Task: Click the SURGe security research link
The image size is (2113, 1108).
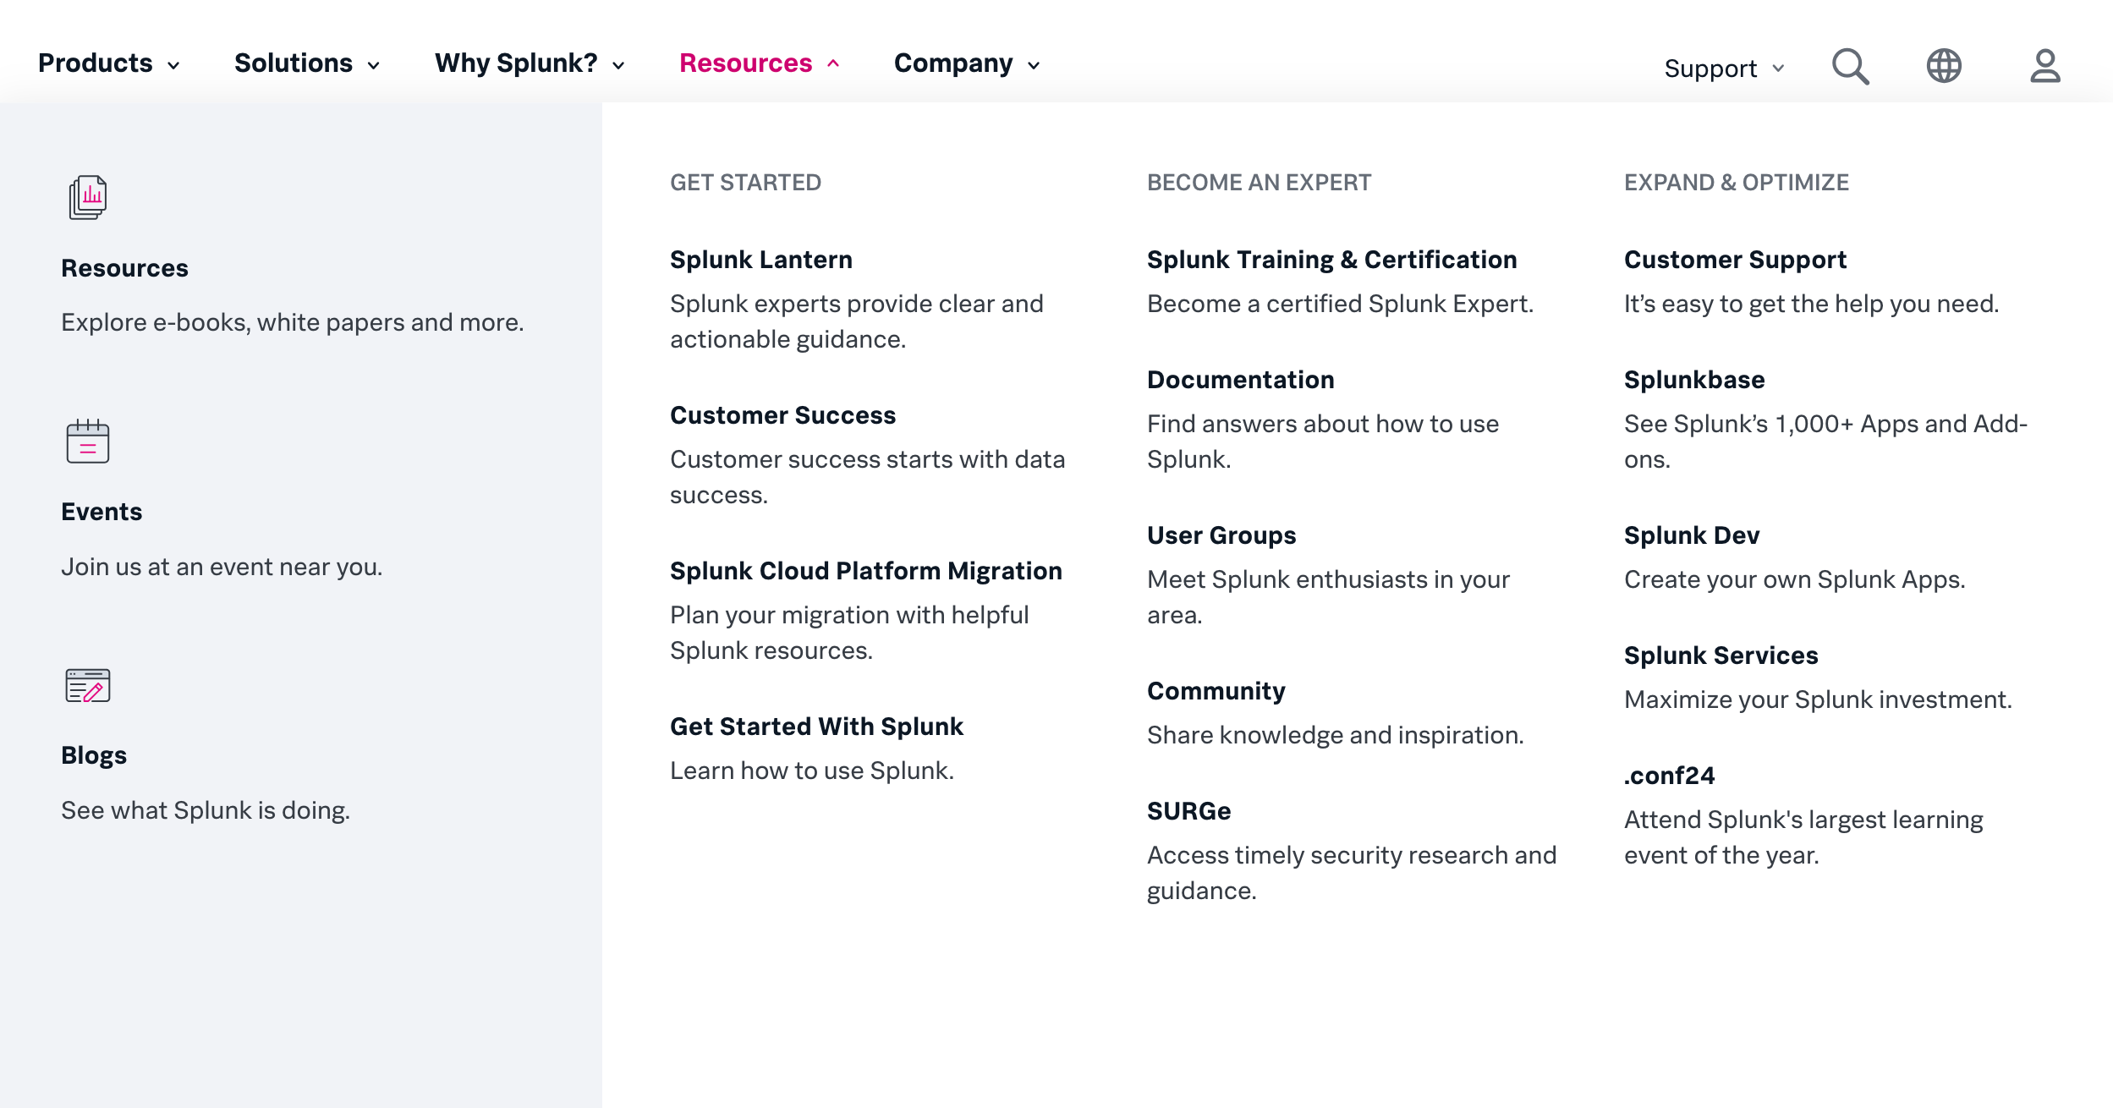Action: [x=1188, y=811]
